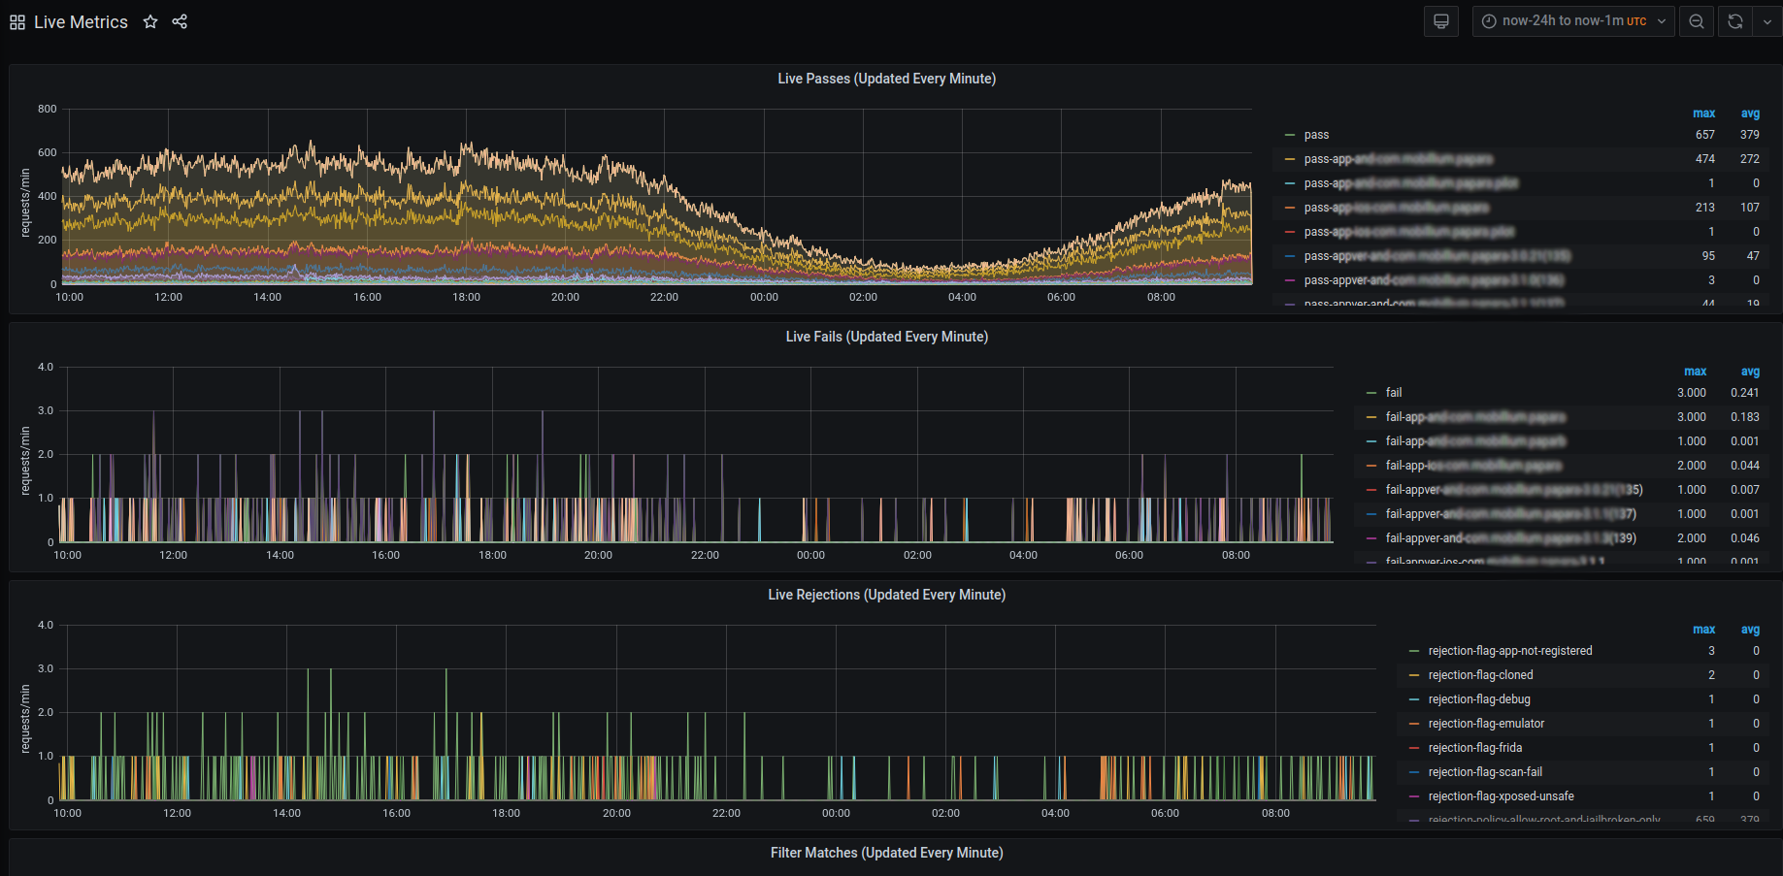Toggle the fail series in Live Fails legend
Screen dimensions: 1783x876
(1393, 392)
